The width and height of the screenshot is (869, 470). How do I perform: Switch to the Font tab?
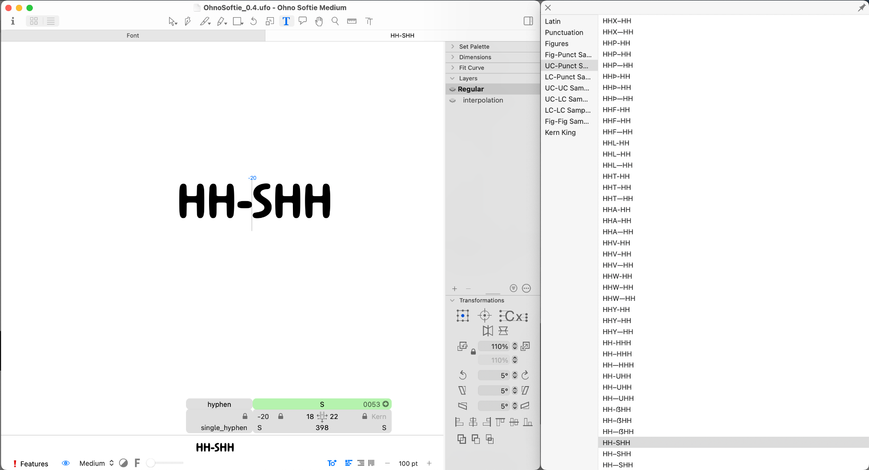[x=133, y=36]
